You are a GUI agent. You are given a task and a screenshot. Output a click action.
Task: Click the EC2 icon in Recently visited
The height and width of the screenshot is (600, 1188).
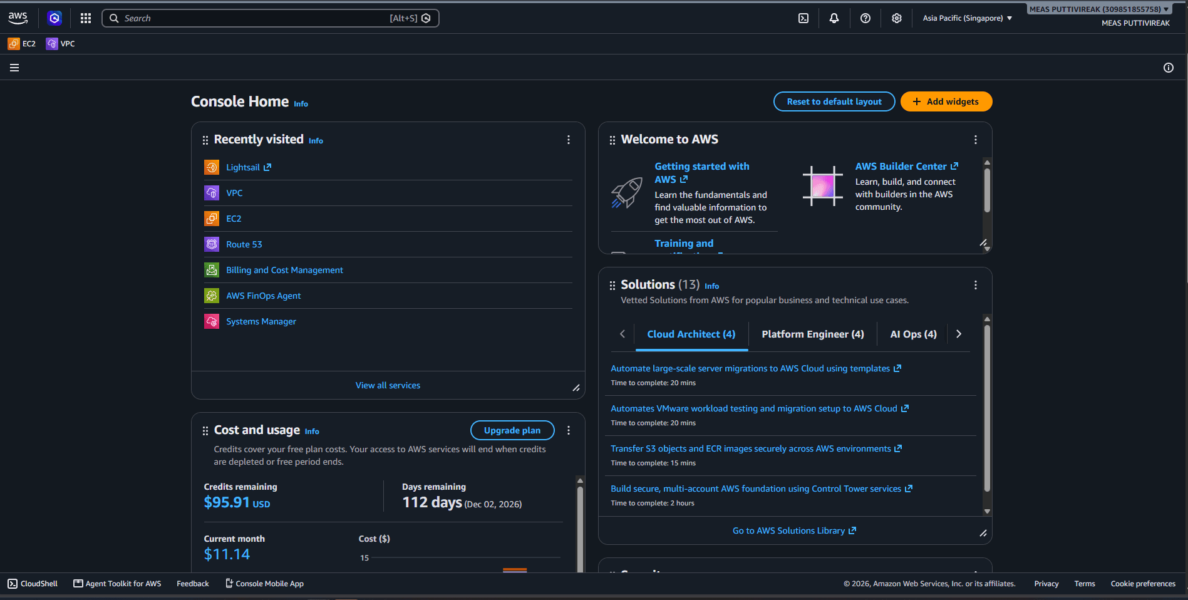point(212,219)
